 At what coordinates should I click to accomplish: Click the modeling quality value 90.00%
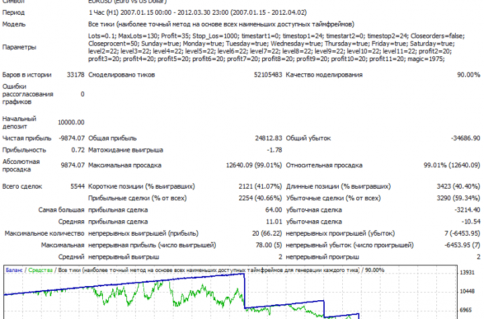[468, 75]
